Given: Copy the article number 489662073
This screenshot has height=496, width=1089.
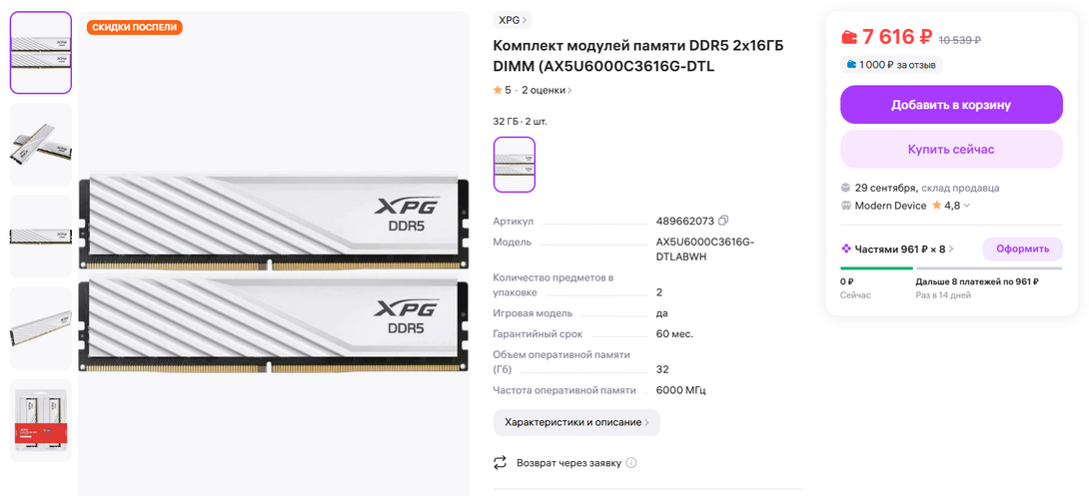Looking at the screenshot, I should point(723,222).
